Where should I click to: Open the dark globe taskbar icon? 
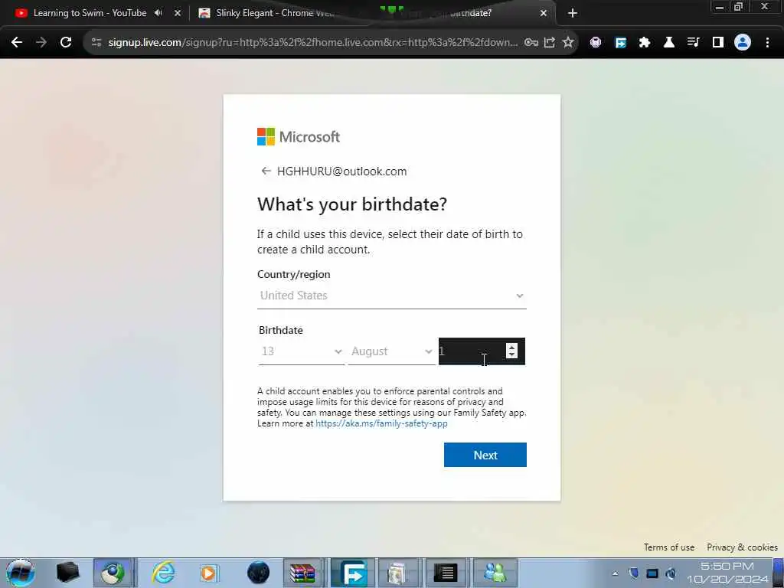[x=259, y=573]
